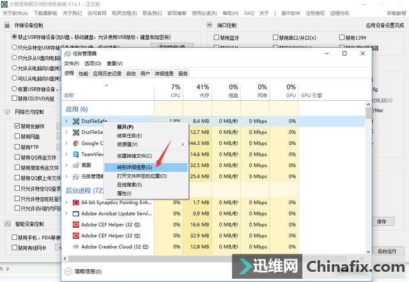Click the 64-bit Synaptics Pointing icon

pos(76,202)
